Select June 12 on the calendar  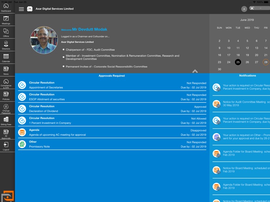[247, 48]
